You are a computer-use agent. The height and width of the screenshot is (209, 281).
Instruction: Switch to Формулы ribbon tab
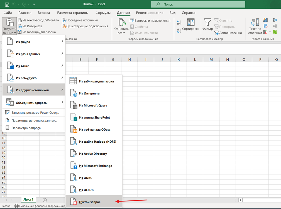tap(103, 13)
